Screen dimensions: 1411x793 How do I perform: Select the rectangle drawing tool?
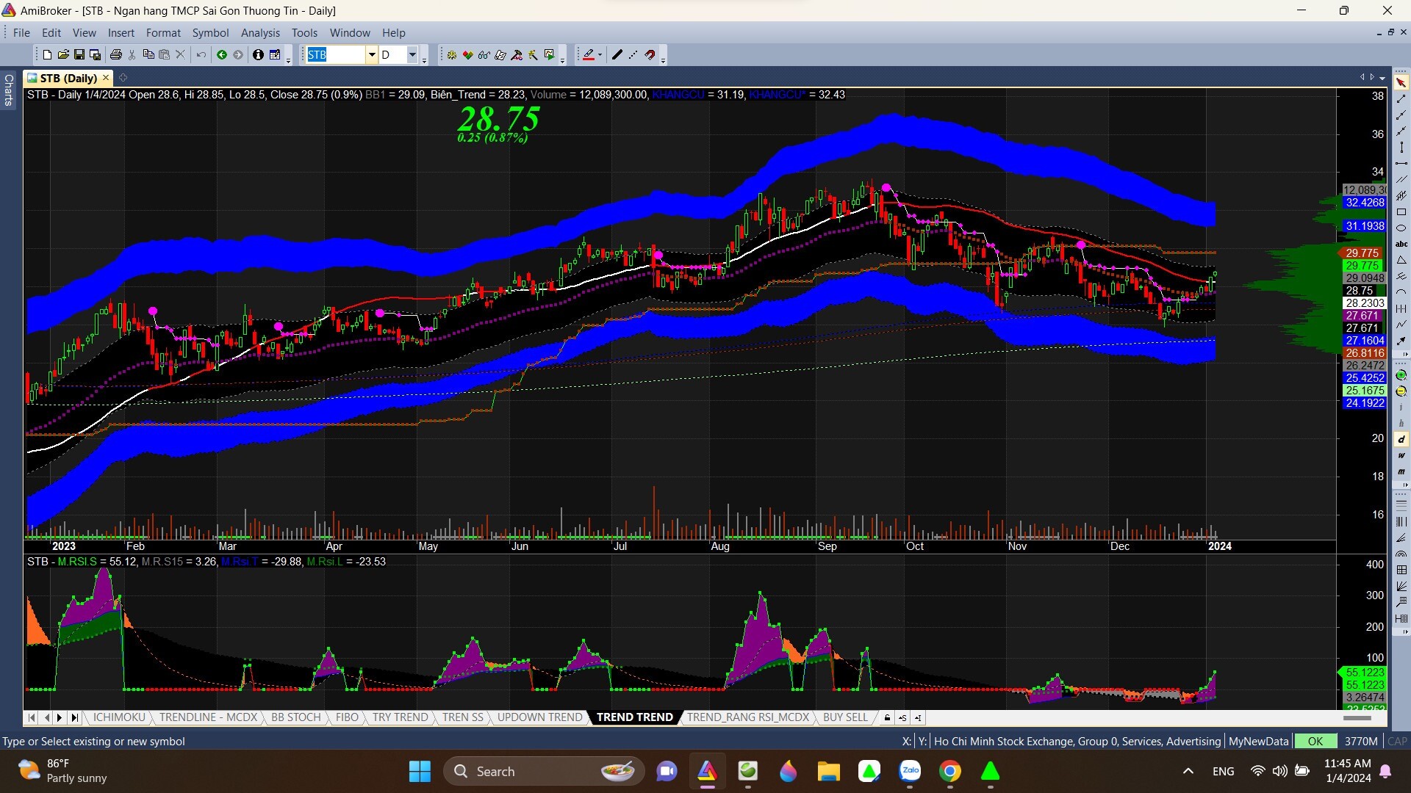click(1401, 211)
